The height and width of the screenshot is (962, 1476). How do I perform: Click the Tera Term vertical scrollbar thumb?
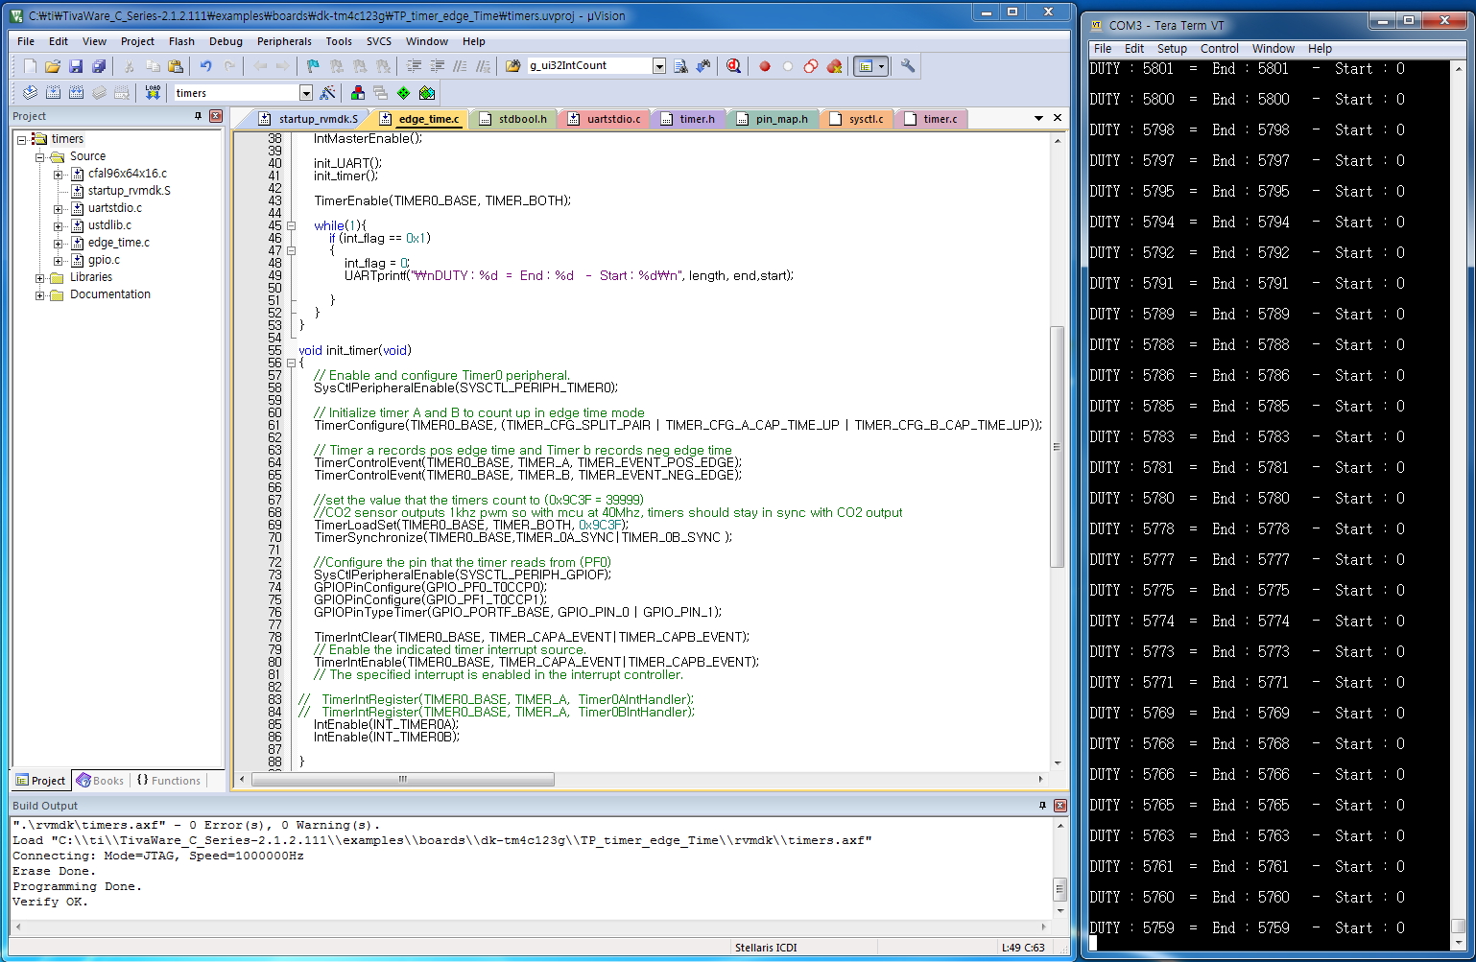click(1459, 926)
